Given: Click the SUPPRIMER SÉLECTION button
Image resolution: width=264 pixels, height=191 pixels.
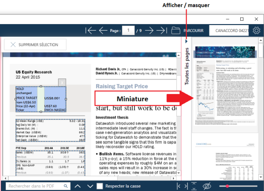Looking at the screenshot, I should point(35,44).
